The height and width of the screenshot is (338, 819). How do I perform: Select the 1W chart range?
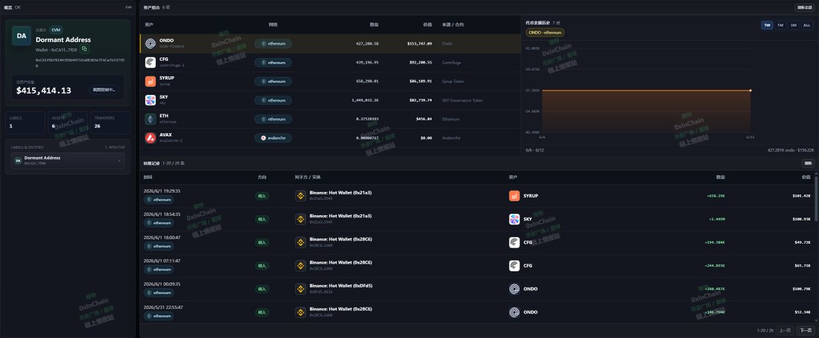tap(768, 25)
